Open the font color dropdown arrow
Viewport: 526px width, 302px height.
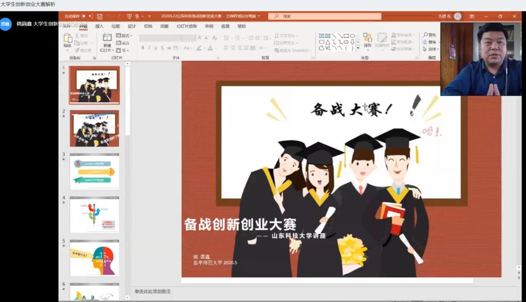[x=215, y=48]
